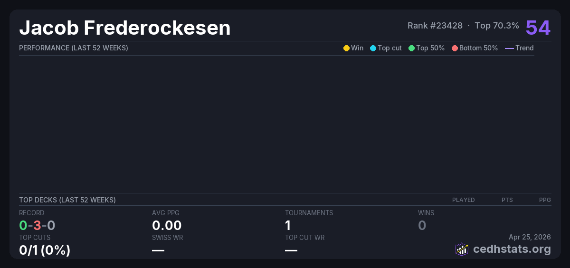Sort by the PLAYED column header
The image size is (570, 268).
coord(463,200)
